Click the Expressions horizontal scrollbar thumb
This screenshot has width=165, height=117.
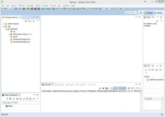click(x=149, y=99)
